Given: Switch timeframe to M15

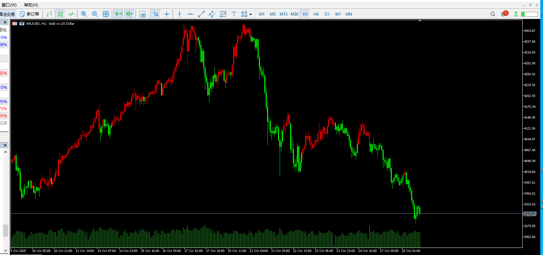Looking at the screenshot, I should pos(283,14).
